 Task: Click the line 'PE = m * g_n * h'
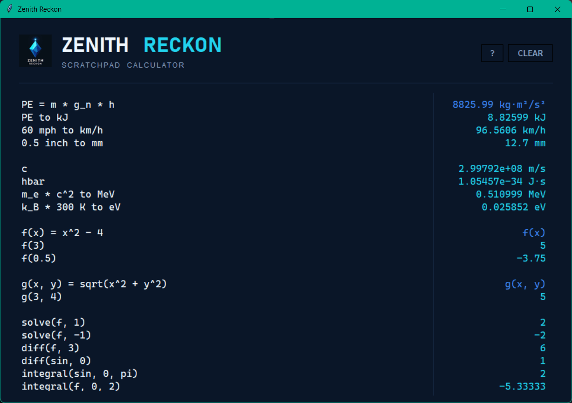pyautogui.click(x=68, y=105)
